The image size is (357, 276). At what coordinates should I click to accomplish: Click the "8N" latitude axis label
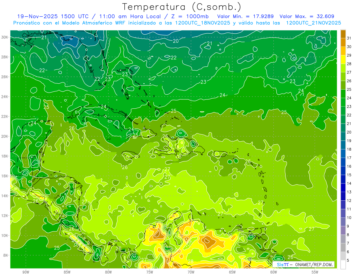pyautogui.click(x=5, y=255)
